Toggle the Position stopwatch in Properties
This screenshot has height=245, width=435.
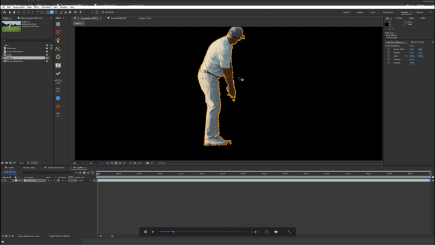click(388, 52)
